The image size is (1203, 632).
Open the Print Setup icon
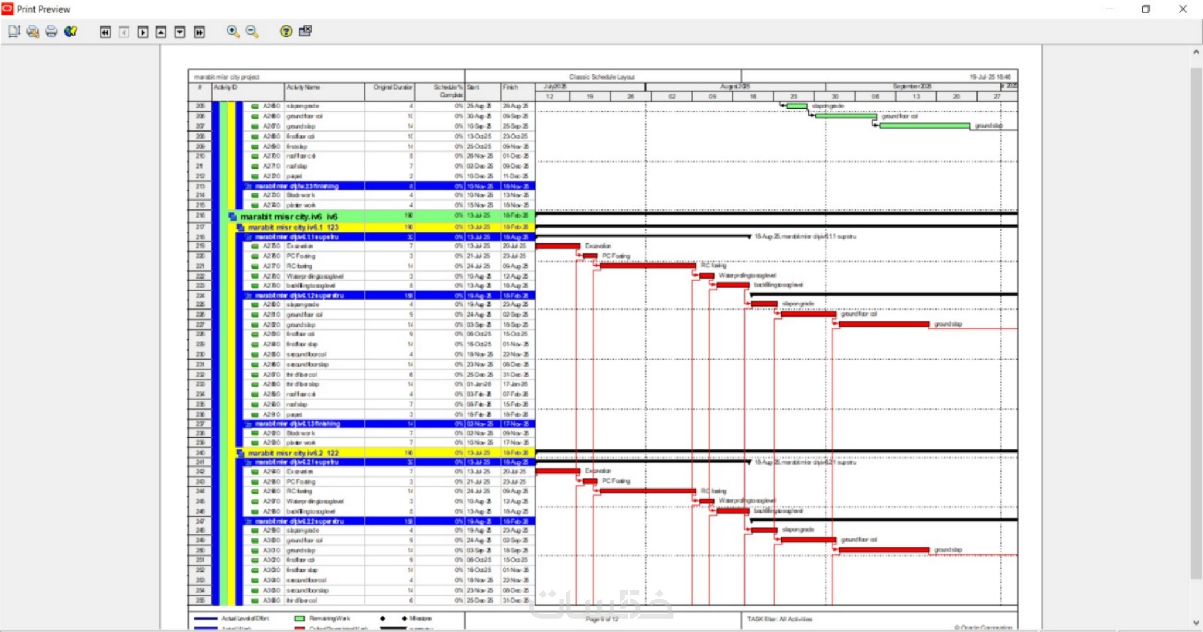click(33, 32)
